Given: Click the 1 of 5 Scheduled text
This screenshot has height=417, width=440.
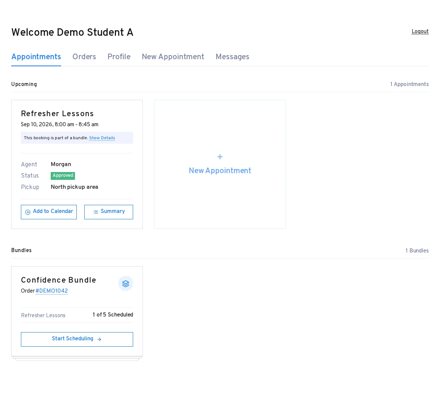Looking at the screenshot, I should point(113,315).
